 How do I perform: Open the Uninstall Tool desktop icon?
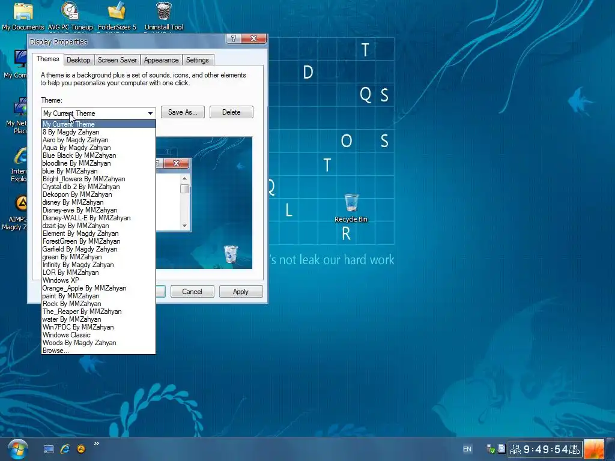tap(163, 16)
